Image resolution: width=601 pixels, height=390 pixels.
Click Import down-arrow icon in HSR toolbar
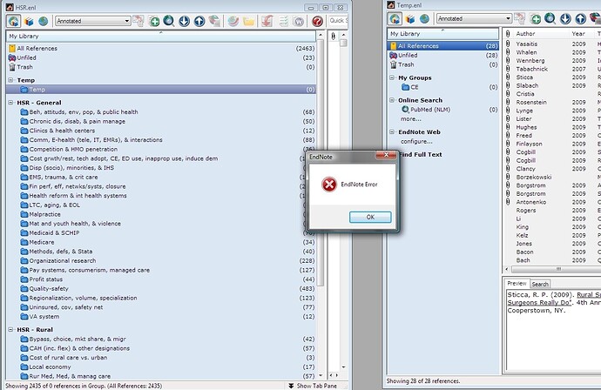pyautogui.click(x=185, y=21)
